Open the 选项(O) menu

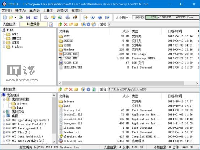[x=62, y=10]
